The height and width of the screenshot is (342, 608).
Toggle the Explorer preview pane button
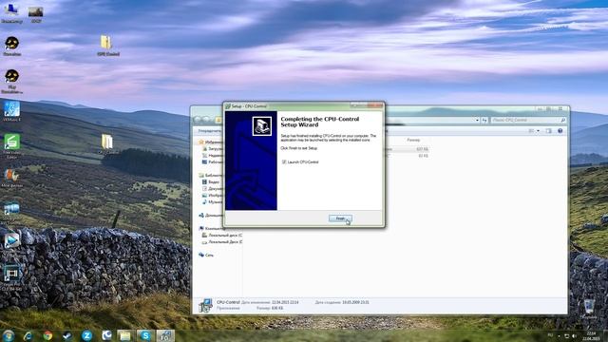click(x=548, y=131)
